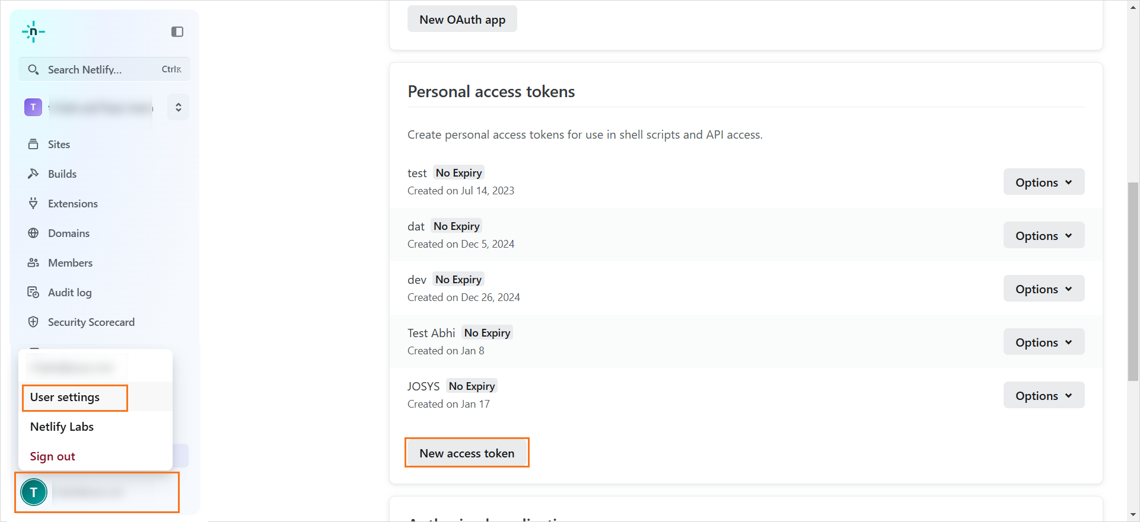The width and height of the screenshot is (1140, 522).
Task: Click the Sites icon in sidebar
Action: pos(33,144)
